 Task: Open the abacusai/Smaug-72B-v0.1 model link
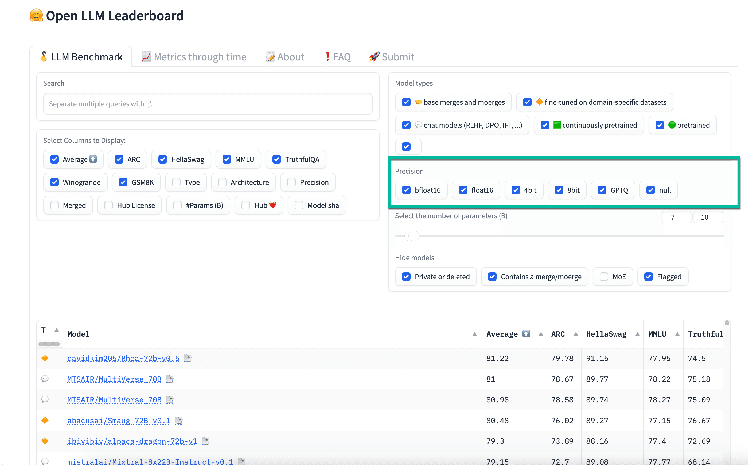click(x=119, y=420)
